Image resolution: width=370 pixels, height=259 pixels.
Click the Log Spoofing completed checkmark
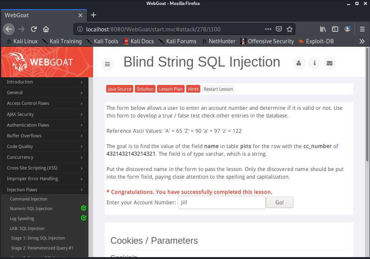(x=83, y=218)
